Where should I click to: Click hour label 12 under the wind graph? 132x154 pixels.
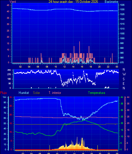click(64, 67)
